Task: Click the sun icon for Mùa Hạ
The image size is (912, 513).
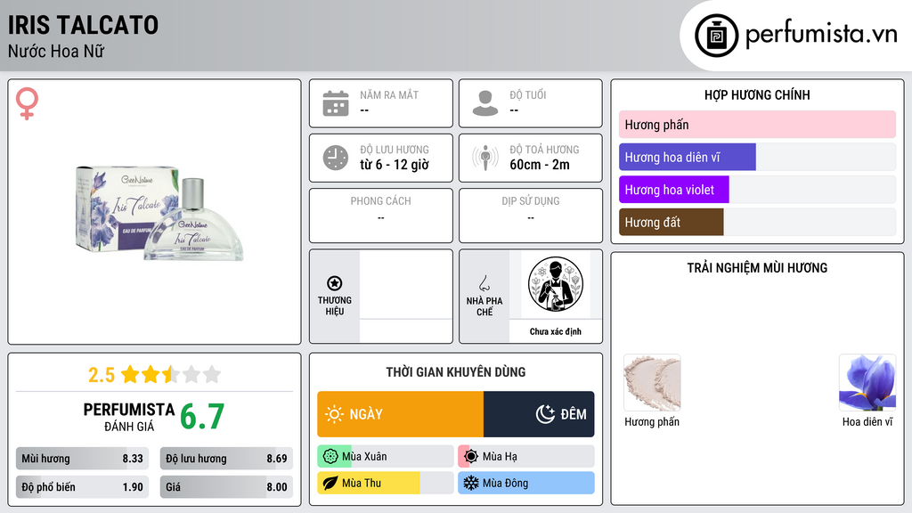Action: click(x=471, y=457)
